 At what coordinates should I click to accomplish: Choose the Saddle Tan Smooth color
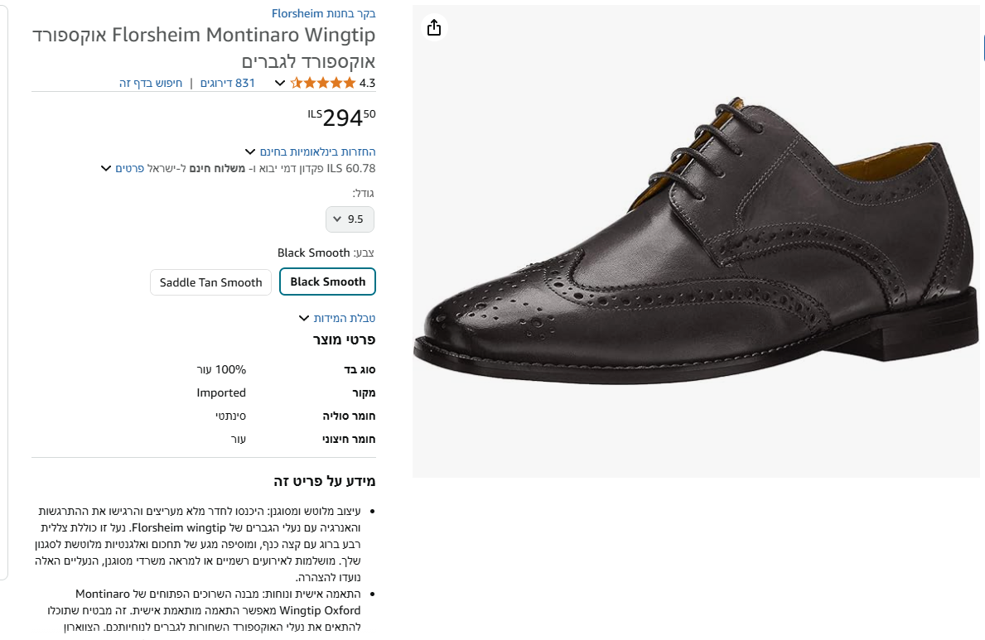coord(211,282)
